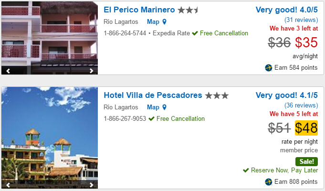Click El Perico Marinero hotel photo
The width and height of the screenshot is (325, 191).
[x=49, y=36]
